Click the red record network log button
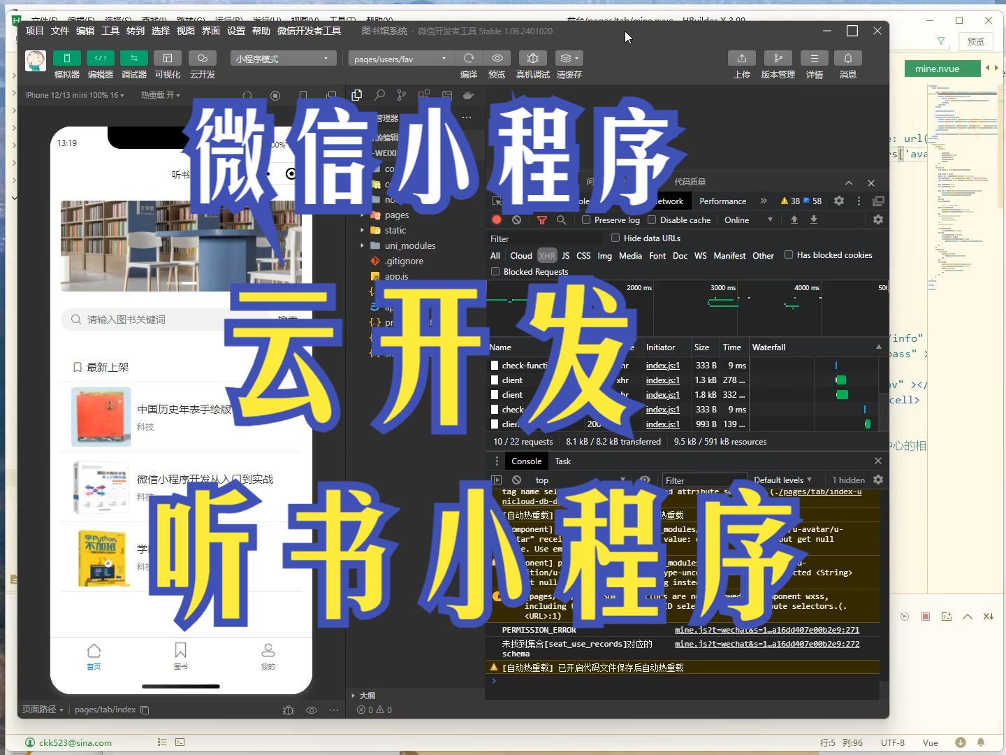This screenshot has width=1006, height=755. tap(497, 220)
